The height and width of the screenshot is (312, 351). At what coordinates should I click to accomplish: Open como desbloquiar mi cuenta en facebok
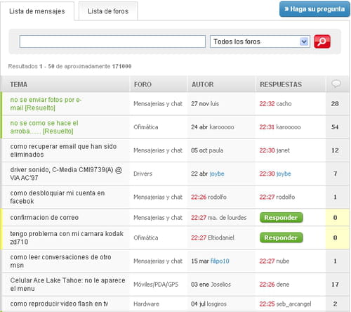point(58,197)
